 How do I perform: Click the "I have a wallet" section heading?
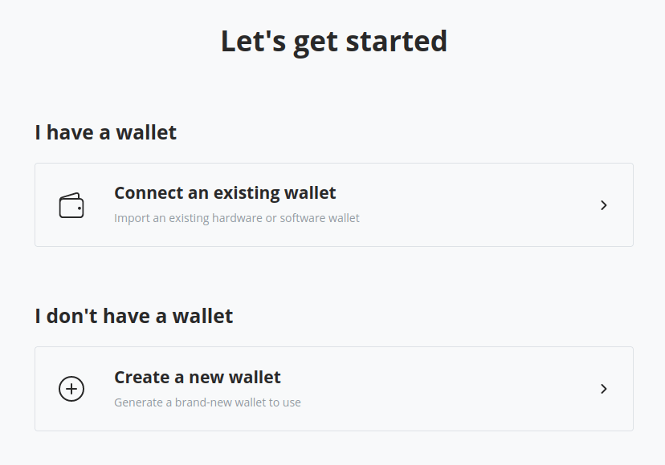tap(105, 132)
